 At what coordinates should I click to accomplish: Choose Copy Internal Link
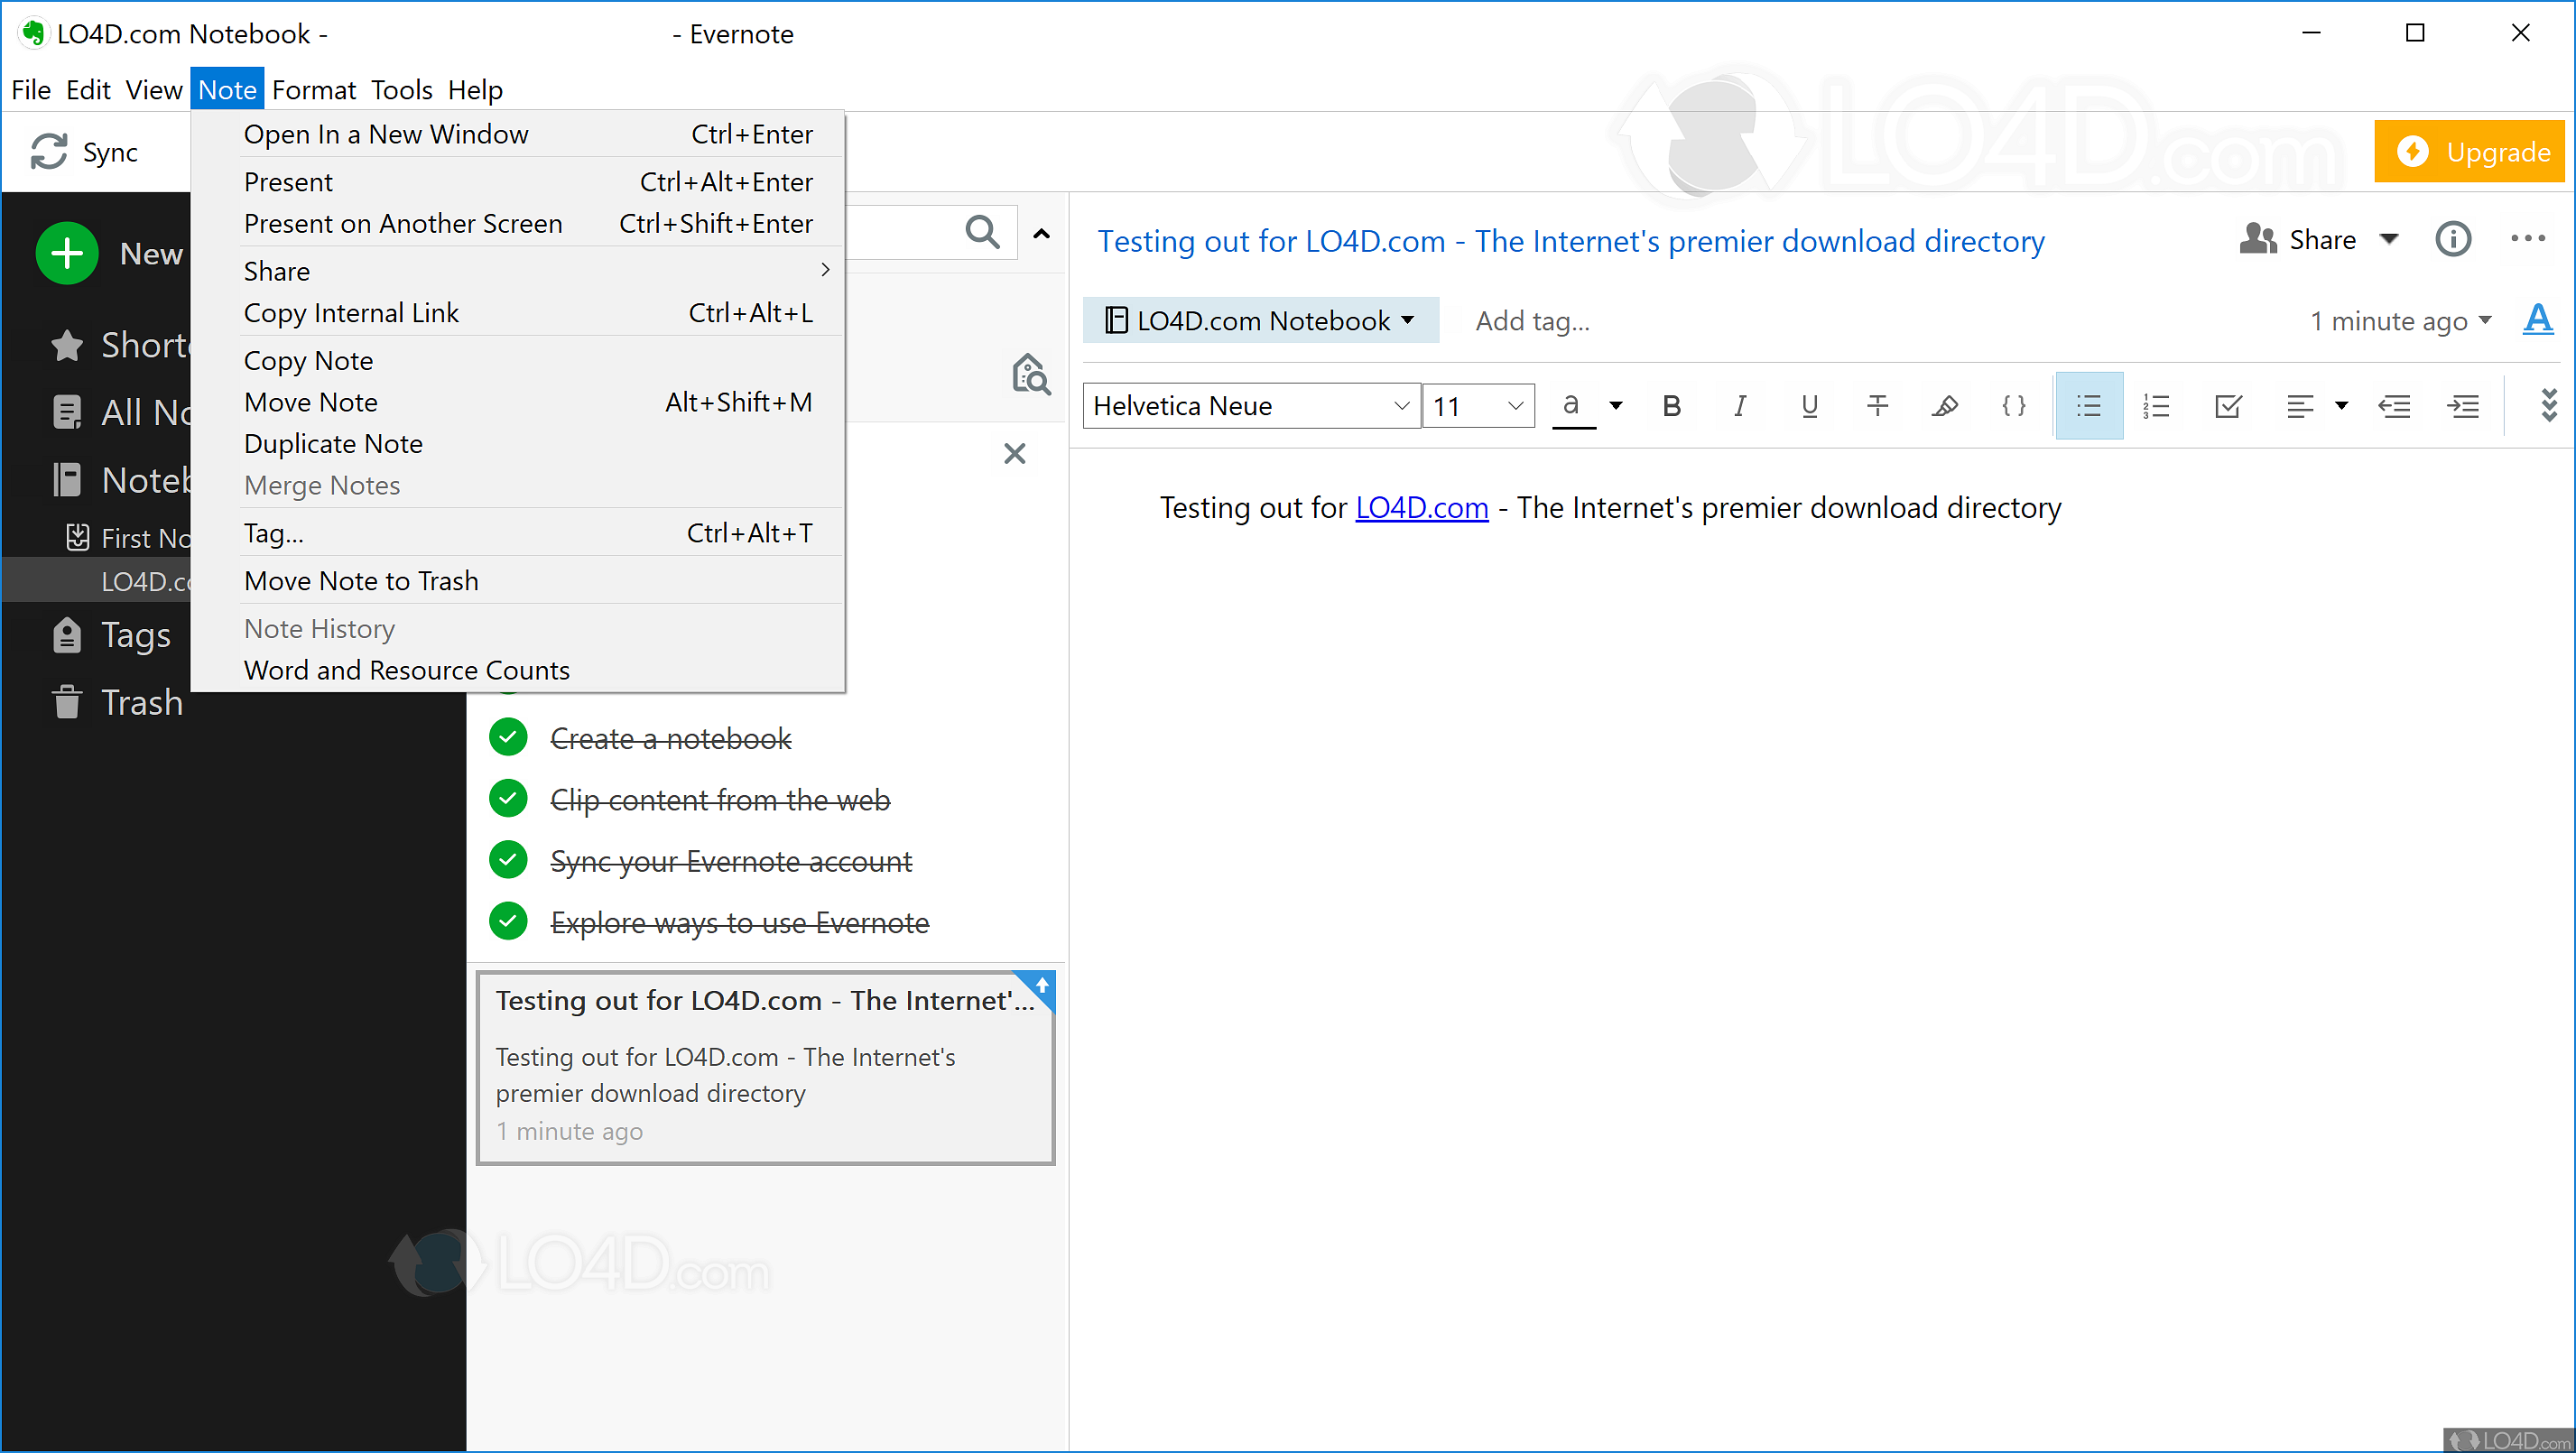pyautogui.click(x=517, y=313)
